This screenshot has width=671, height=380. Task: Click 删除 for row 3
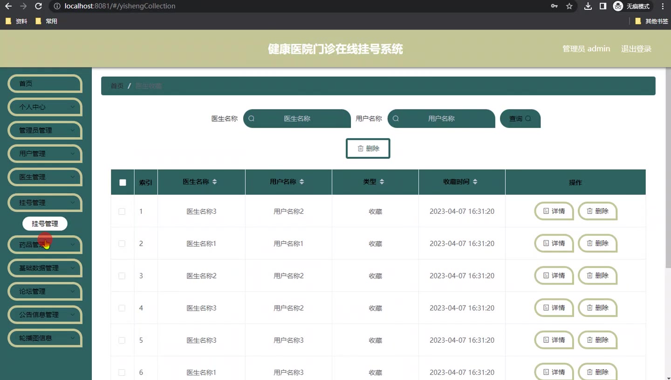point(598,276)
